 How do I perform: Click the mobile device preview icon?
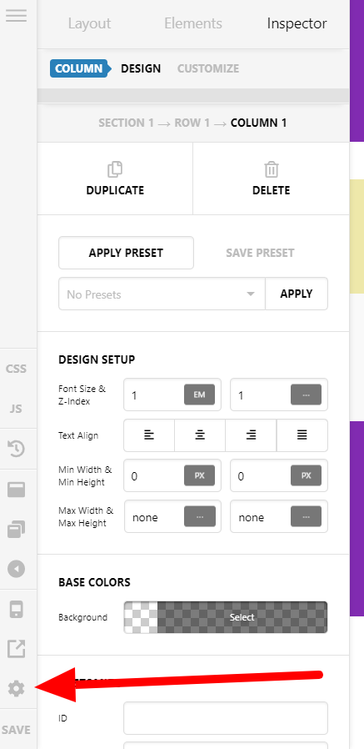pos(16,610)
